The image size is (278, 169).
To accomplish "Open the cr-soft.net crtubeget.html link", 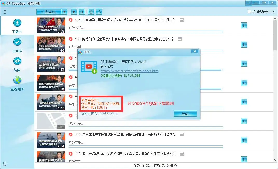I will (130, 71).
